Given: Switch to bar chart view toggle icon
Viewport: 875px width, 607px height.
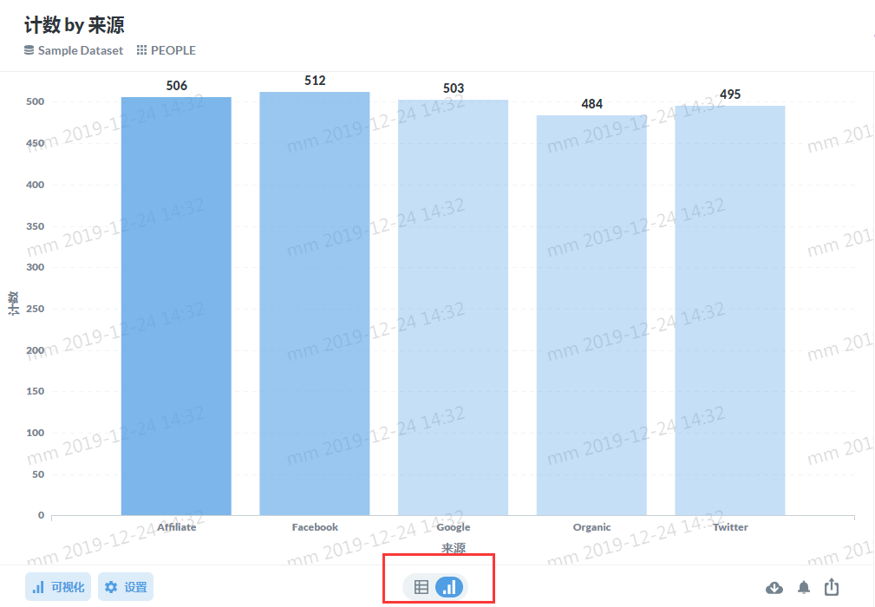Looking at the screenshot, I should (449, 587).
